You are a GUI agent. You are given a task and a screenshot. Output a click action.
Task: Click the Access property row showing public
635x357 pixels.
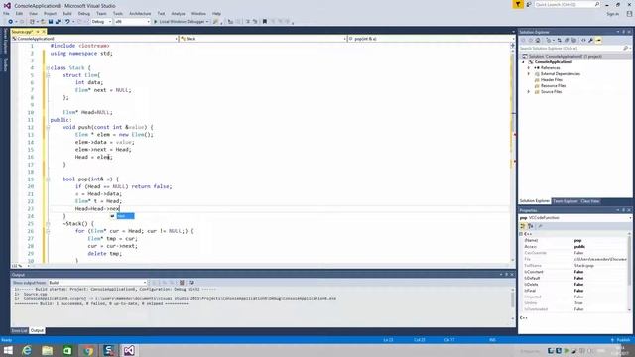coord(574,247)
